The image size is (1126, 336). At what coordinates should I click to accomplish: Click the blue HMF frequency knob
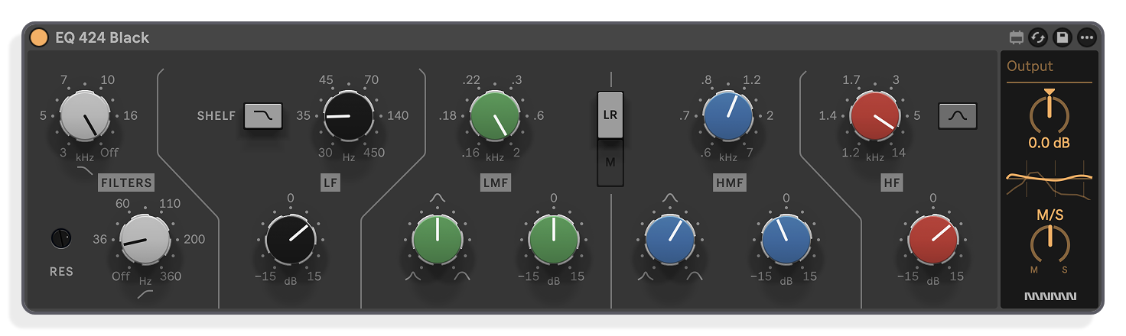(727, 115)
